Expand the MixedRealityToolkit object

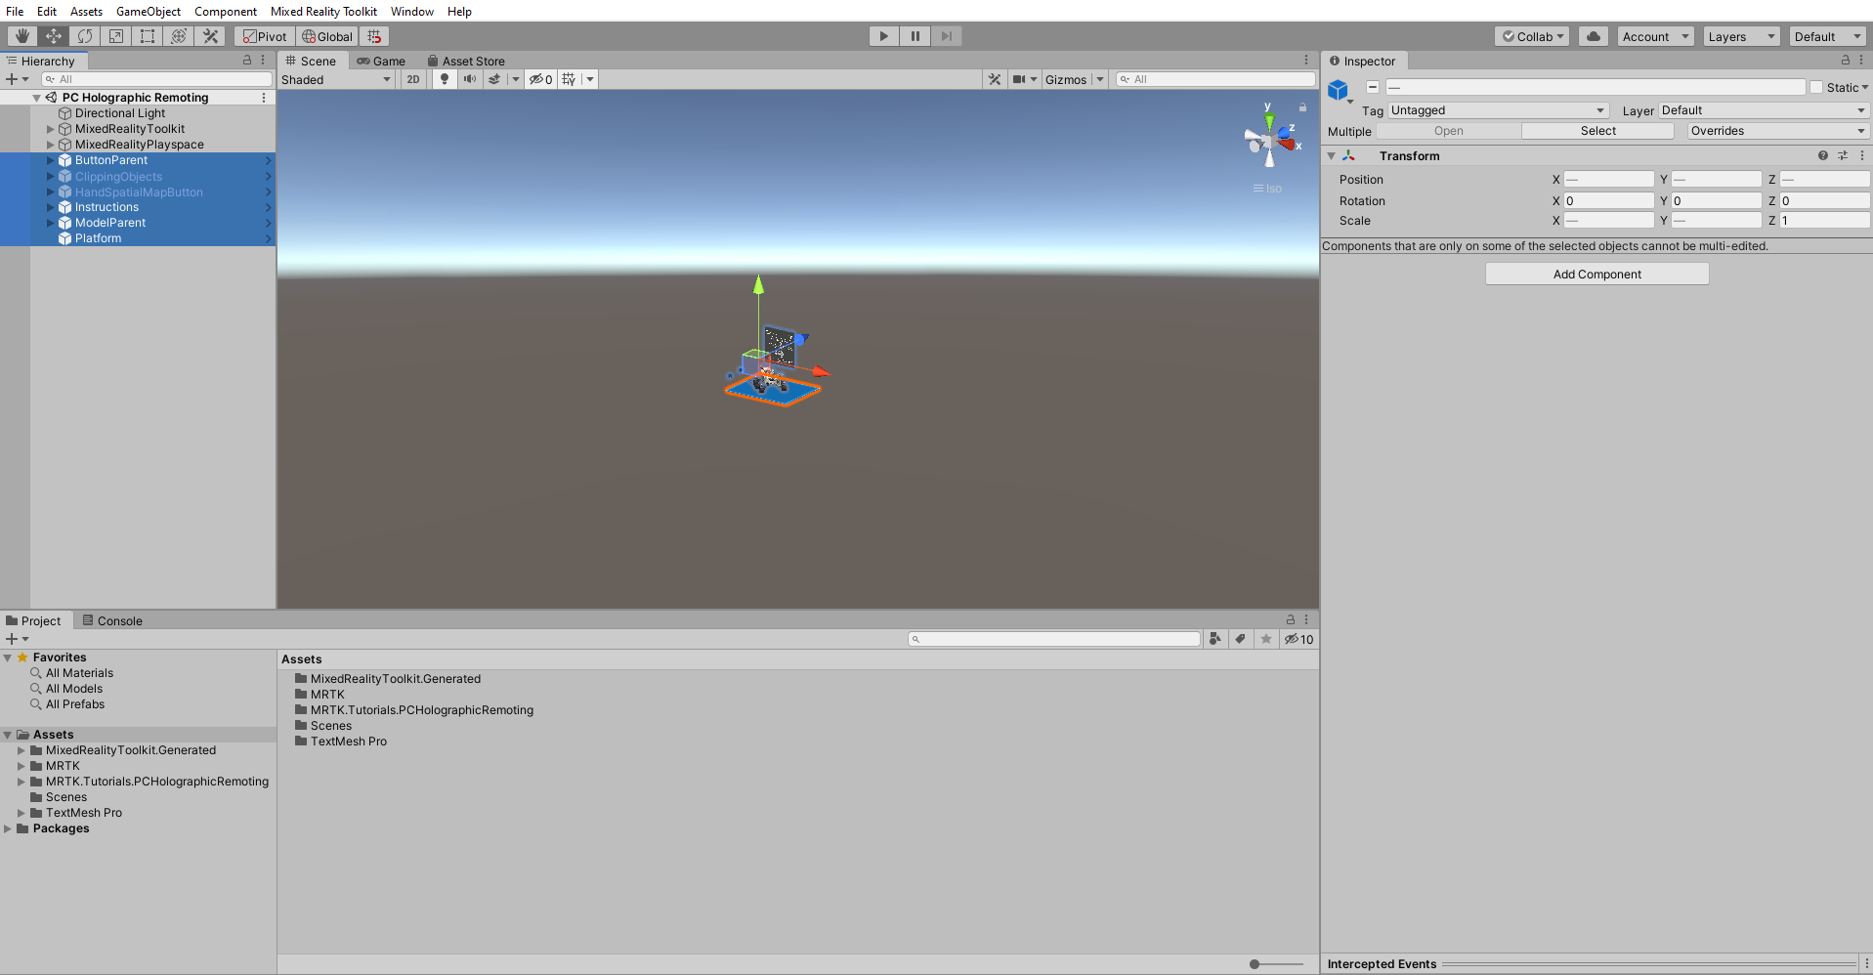51,129
